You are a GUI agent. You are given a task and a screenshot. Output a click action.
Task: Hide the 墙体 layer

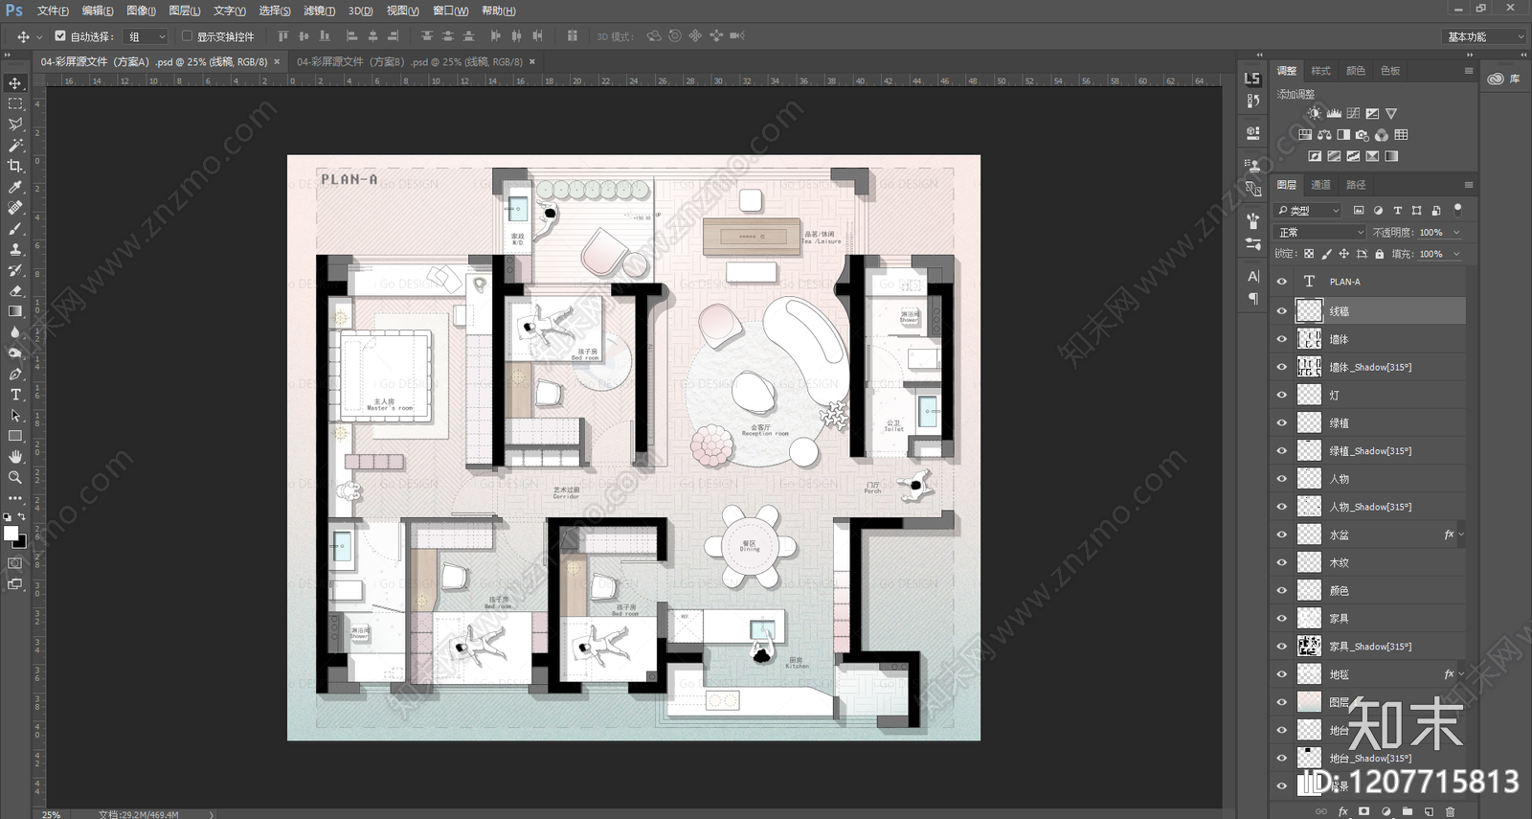1282,339
